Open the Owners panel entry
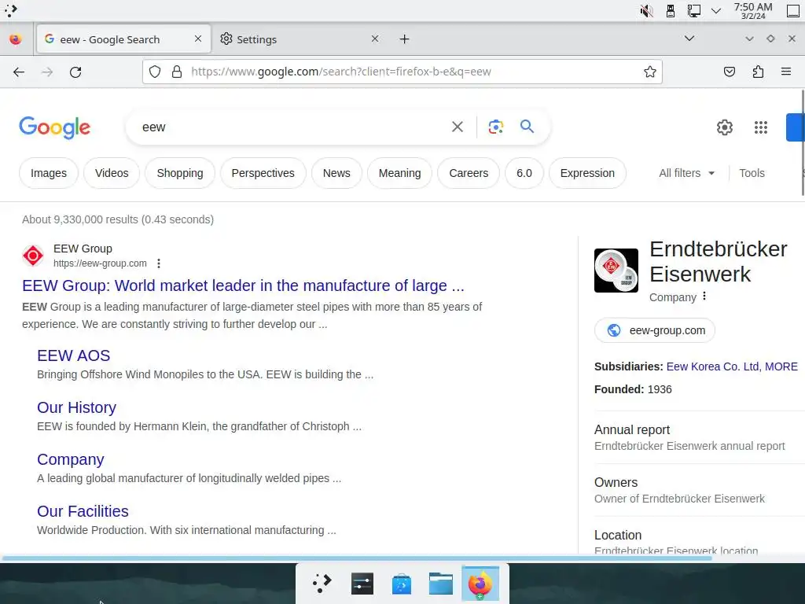805x604 pixels. click(x=680, y=490)
